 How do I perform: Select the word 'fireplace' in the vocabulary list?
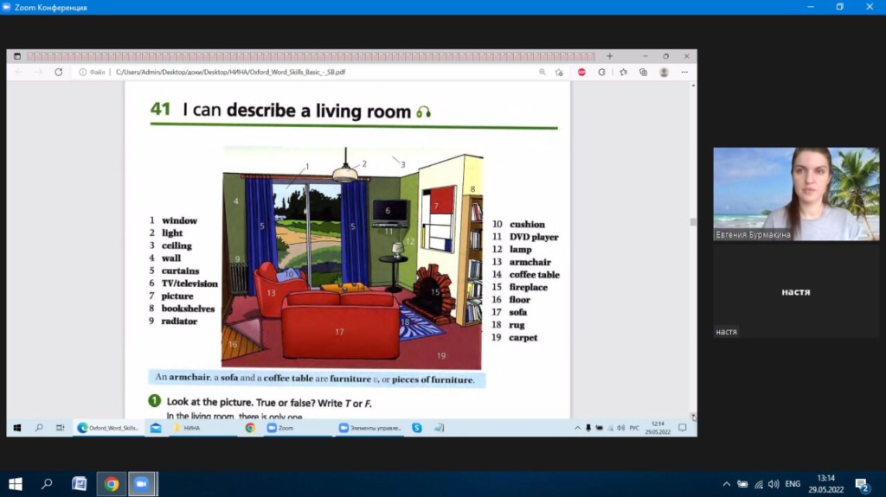529,287
